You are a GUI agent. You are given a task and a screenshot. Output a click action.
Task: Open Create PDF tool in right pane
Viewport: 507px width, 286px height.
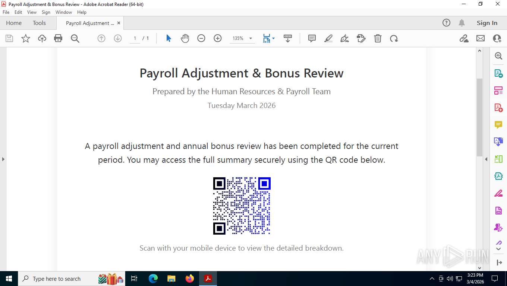498,108
